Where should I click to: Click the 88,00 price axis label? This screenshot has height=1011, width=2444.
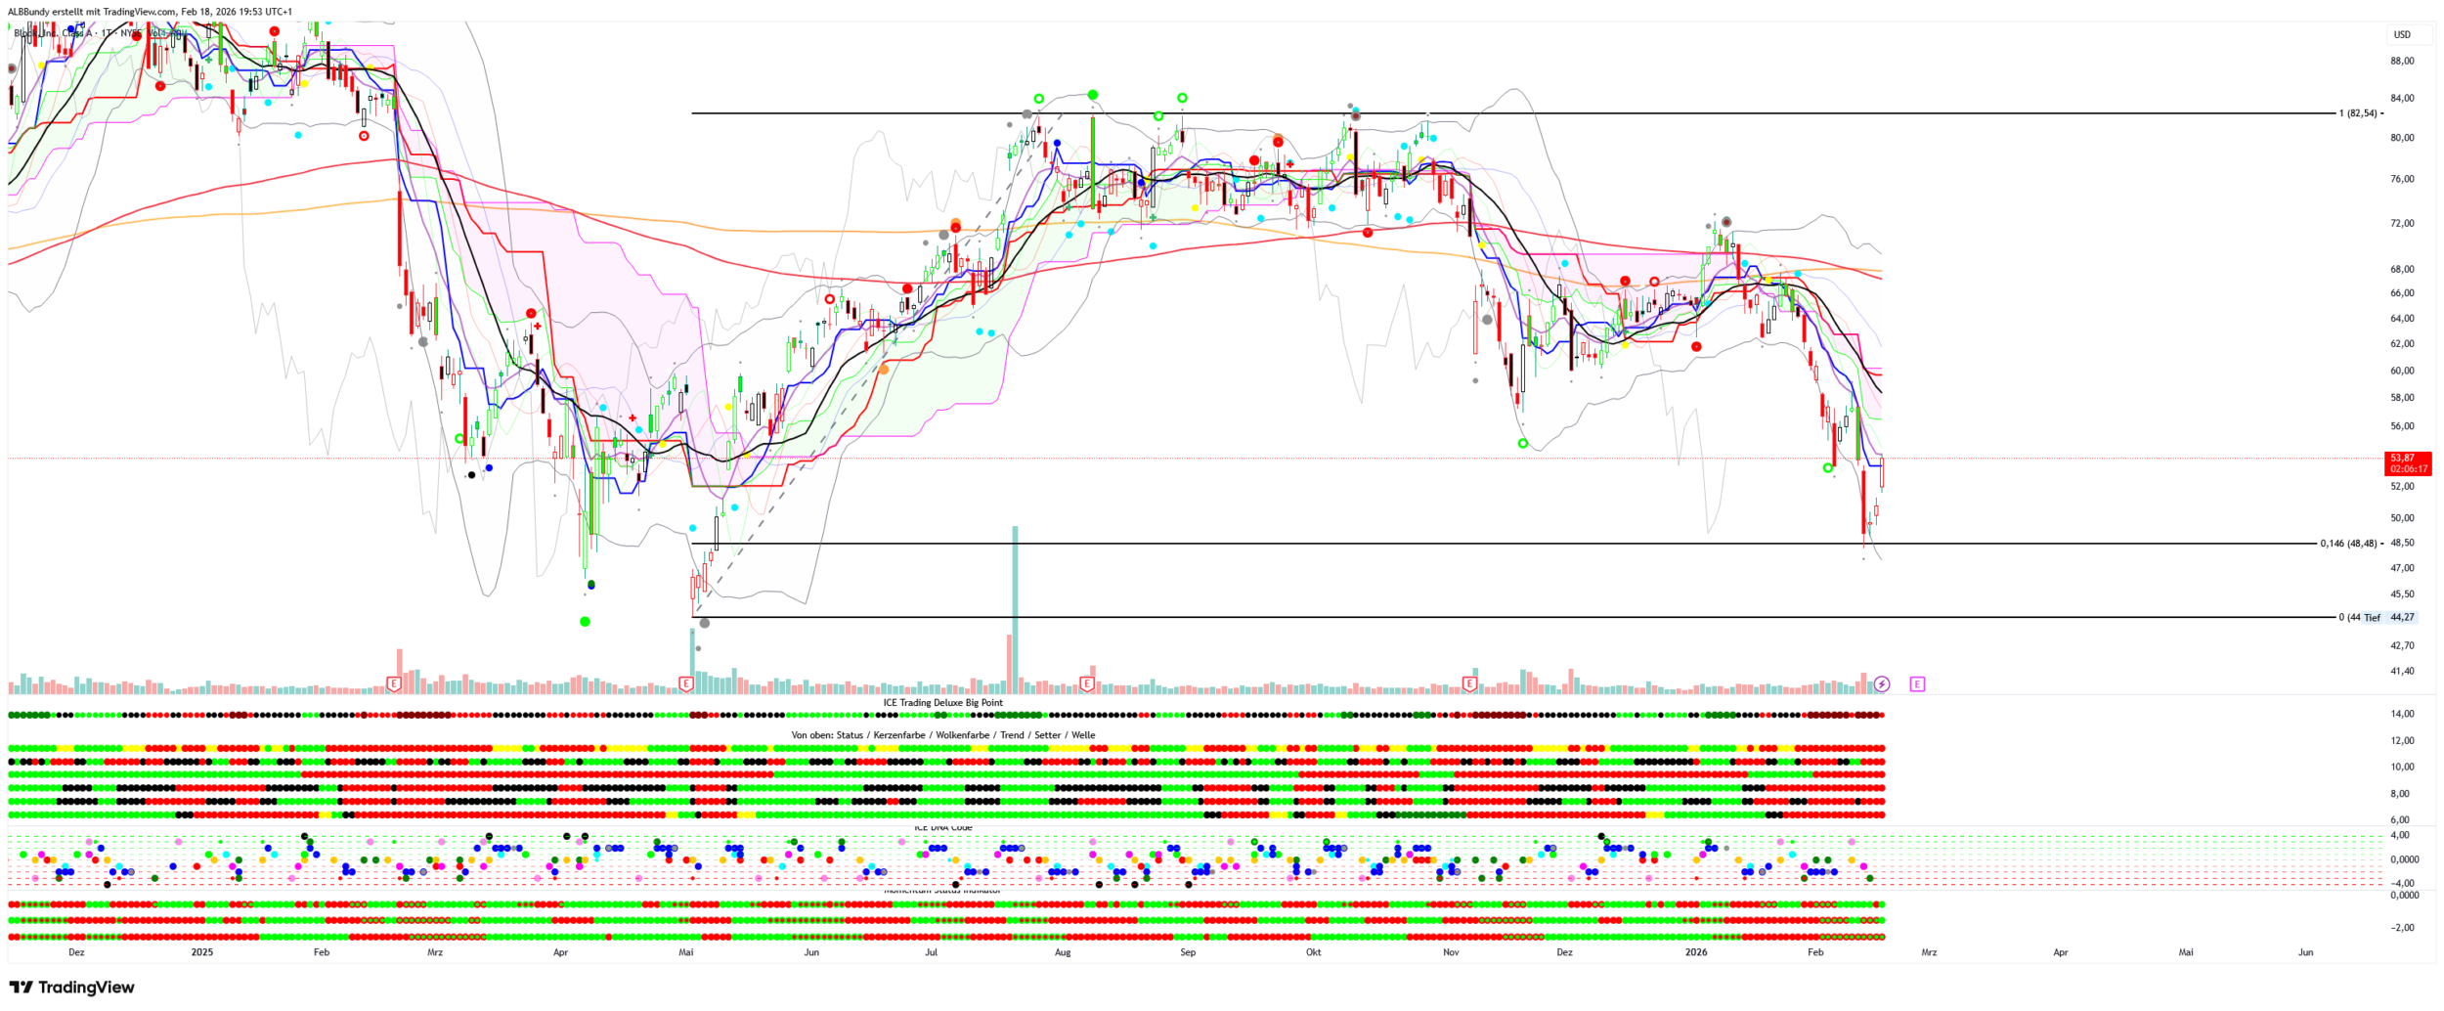2402,61
